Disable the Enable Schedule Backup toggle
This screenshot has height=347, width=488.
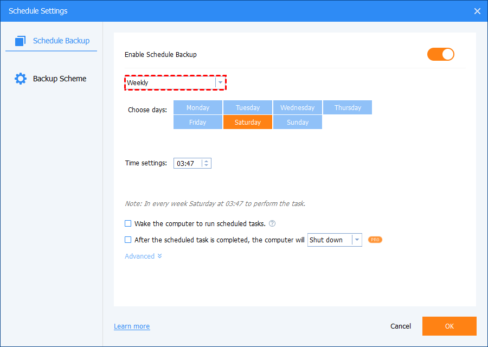pyautogui.click(x=440, y=54)
